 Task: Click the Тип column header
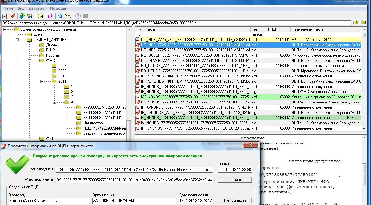click(258, 29)
